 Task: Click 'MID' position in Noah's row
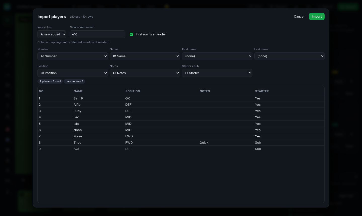tap(128, 130)
